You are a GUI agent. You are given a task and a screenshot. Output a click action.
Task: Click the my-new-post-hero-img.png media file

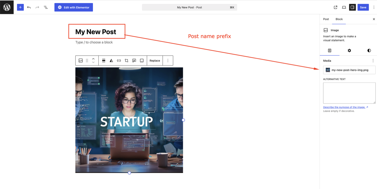(x=349, y=70)
